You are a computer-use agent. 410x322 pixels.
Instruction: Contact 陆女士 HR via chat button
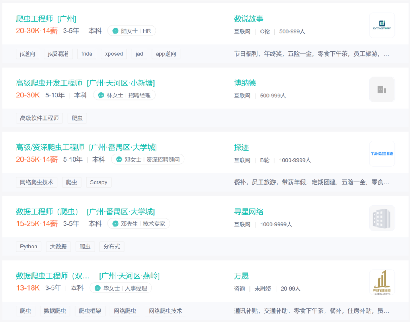[131, 31]
